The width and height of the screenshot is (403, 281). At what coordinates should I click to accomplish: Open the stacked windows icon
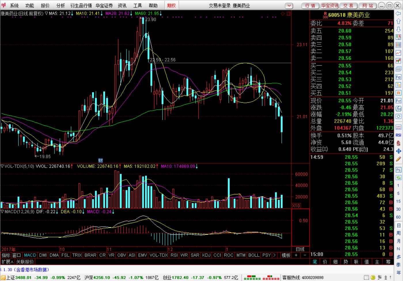[398, 69]
